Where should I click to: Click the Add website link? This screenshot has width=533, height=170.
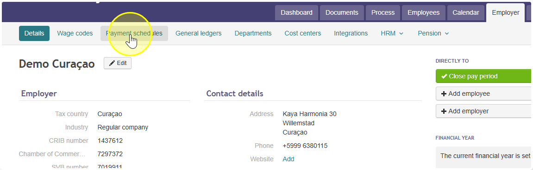coord(288,159)
